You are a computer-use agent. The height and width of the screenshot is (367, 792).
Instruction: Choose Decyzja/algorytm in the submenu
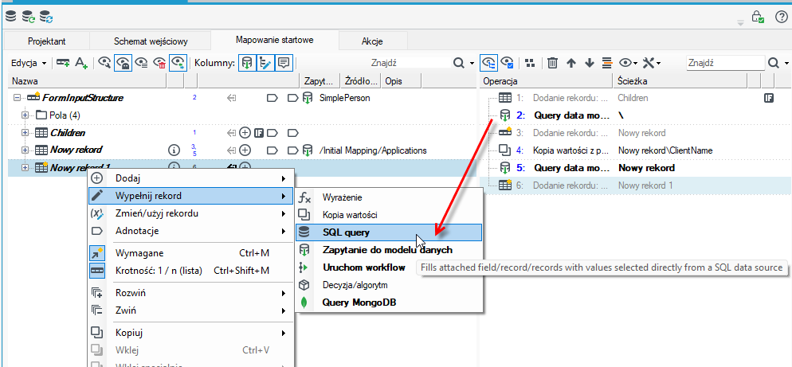click(389, 285)
